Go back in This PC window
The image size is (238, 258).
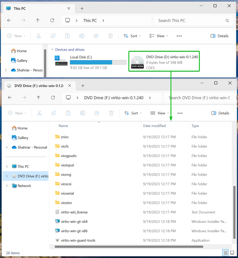tap(9, 20)
